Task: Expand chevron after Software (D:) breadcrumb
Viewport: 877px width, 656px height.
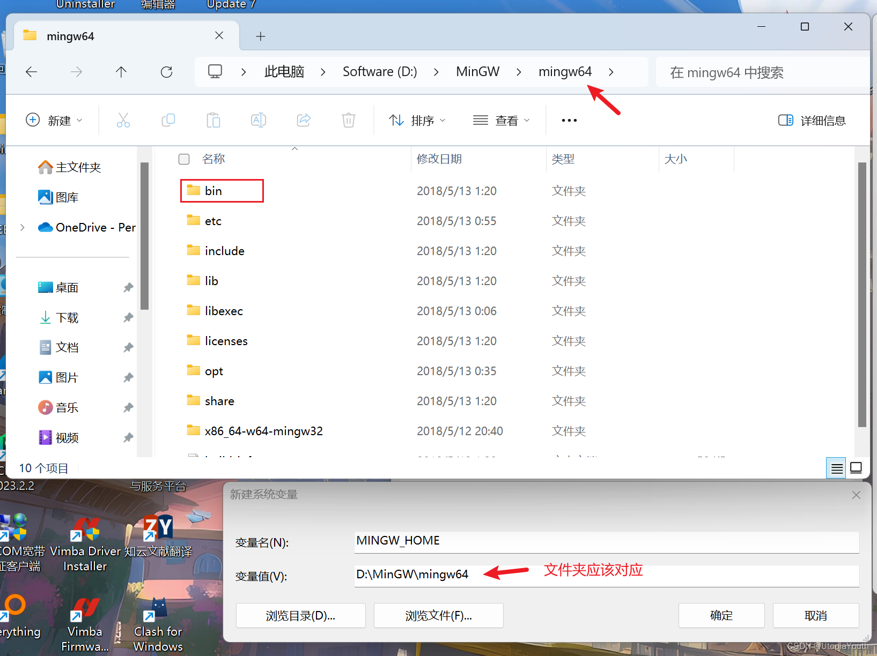Action: point(436,72)
